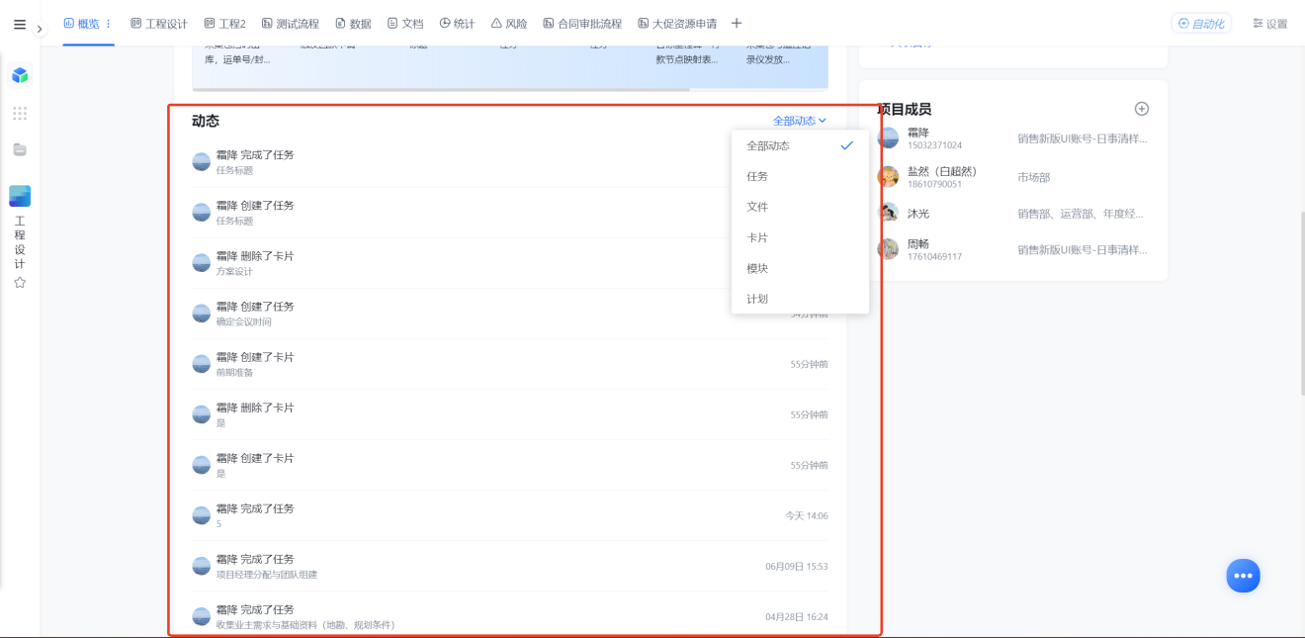Click member name 周畅

[918, 243]
